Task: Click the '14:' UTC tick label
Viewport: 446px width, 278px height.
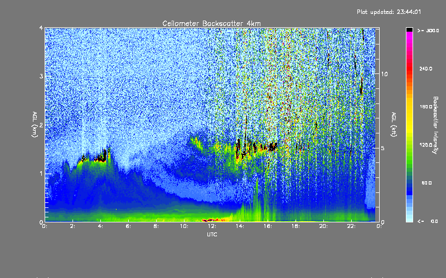Action: [x=240, y=226]
